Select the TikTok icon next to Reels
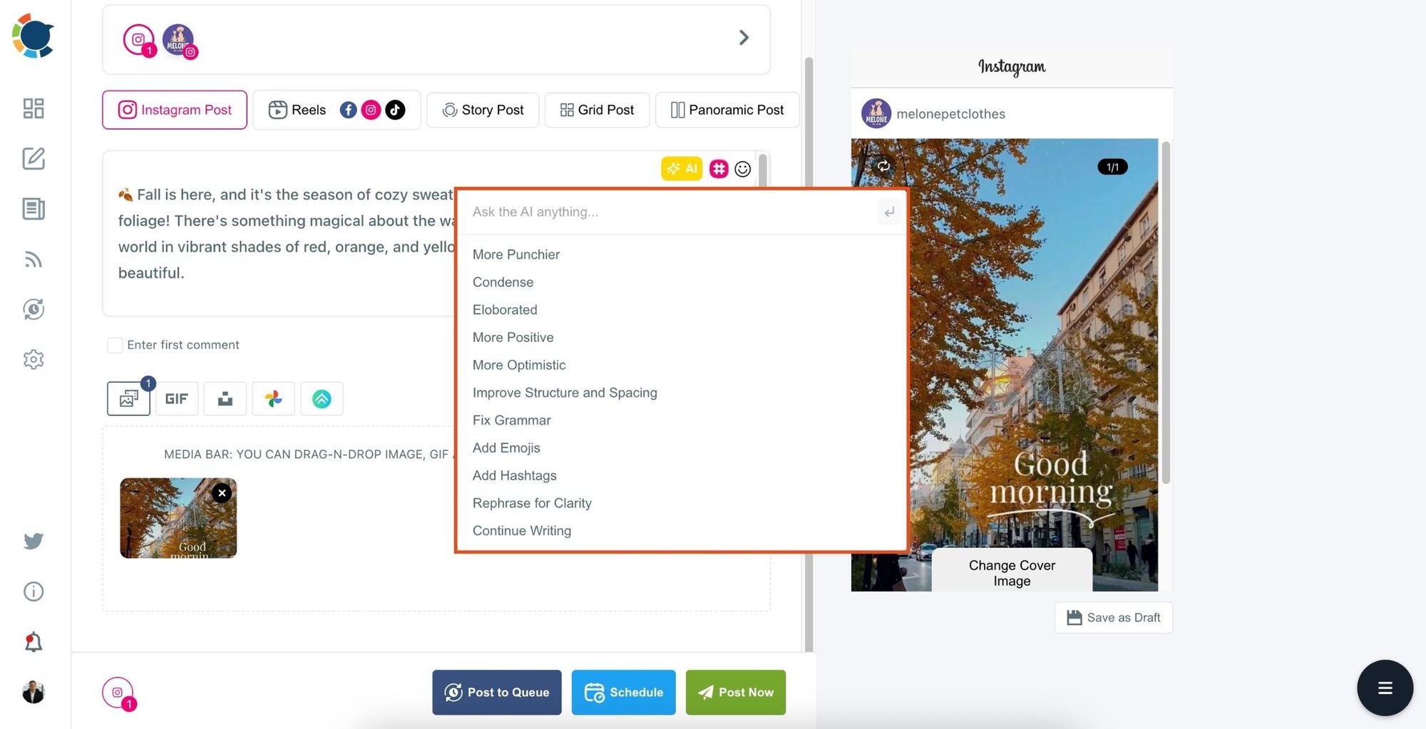 click(395, 110)
